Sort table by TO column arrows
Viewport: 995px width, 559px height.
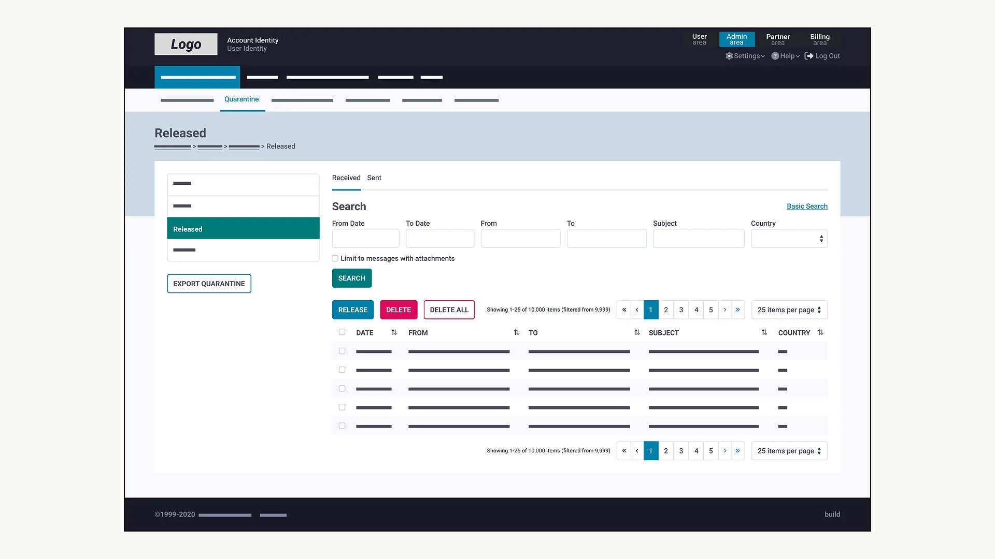[x=637, y=332]
